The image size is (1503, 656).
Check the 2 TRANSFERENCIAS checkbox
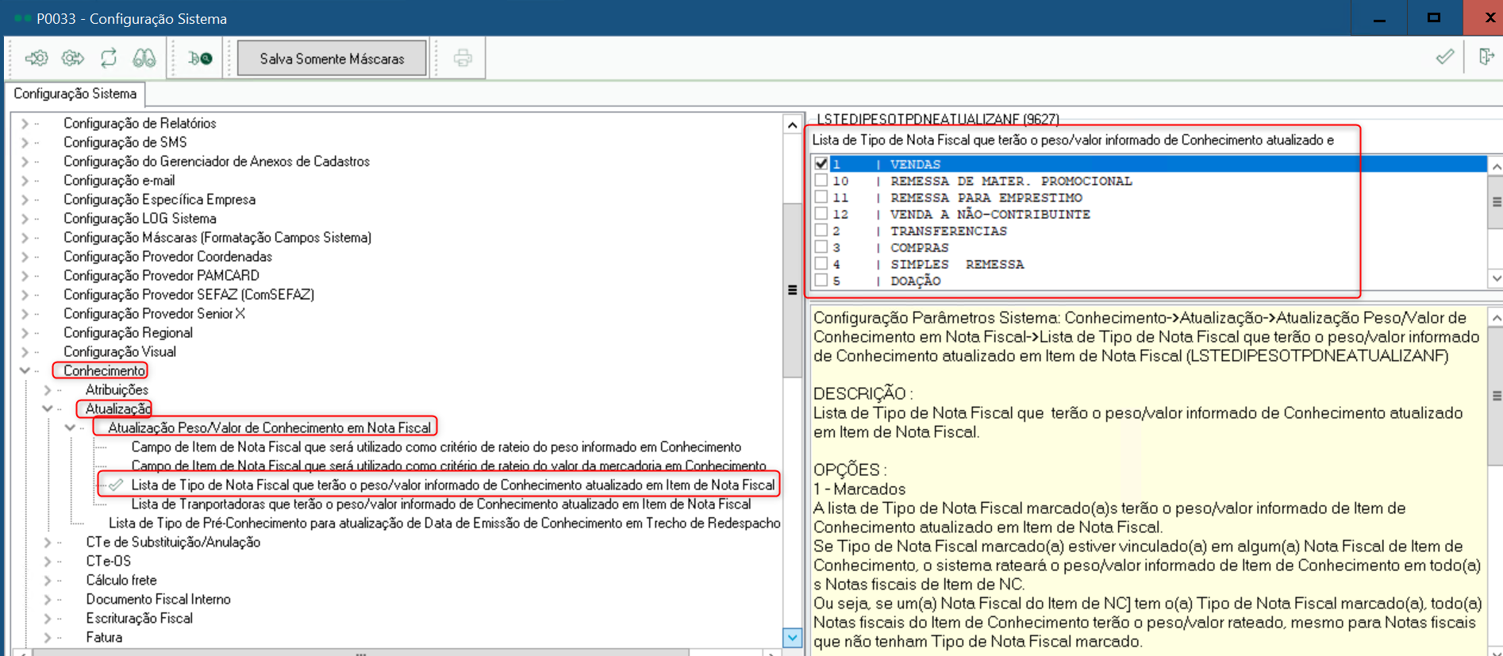coord(821,230)
